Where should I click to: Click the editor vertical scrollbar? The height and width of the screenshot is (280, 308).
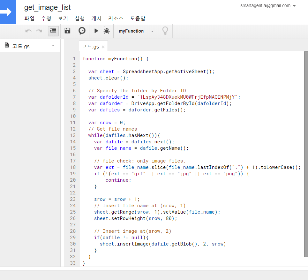(x=306, y=153)
